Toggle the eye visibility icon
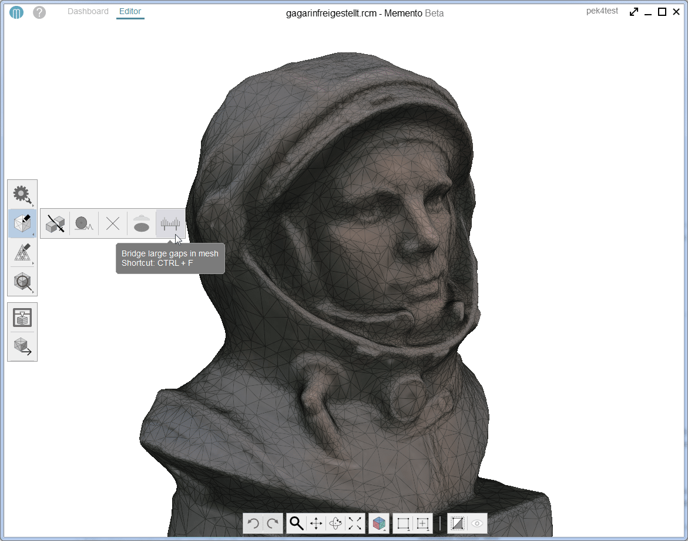 [477, 523]
